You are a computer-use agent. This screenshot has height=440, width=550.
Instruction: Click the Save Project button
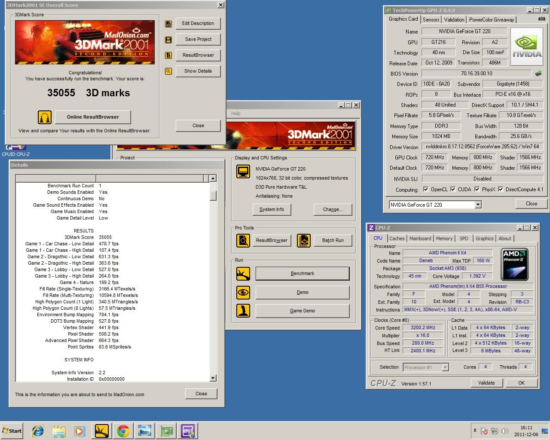(x=198, y=40)
